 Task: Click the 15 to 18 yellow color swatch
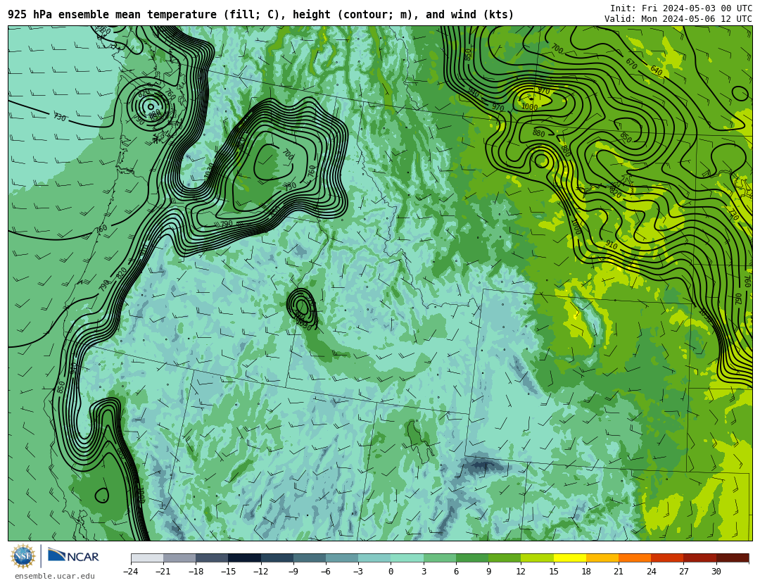click(570, 558)
